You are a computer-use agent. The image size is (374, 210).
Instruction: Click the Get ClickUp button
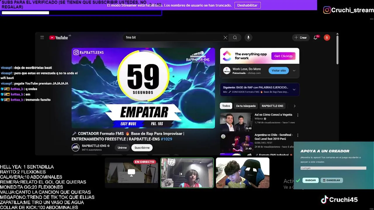[x=283, y=56]
